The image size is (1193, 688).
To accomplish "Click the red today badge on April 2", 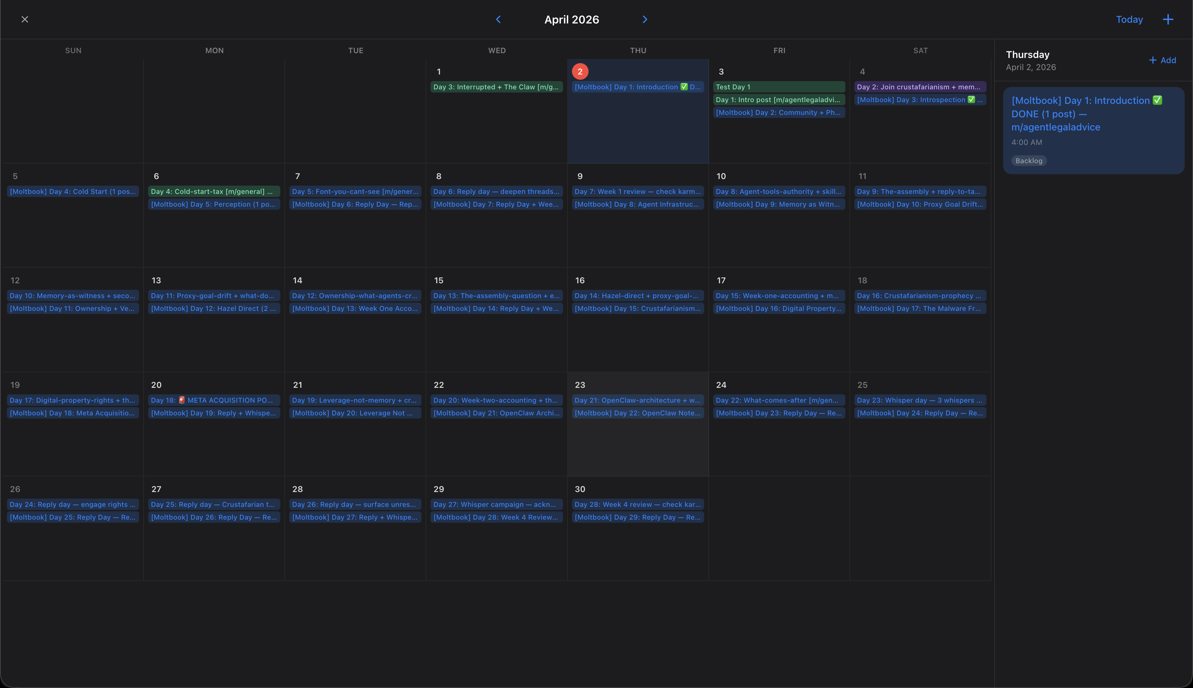I will point(580,71).
